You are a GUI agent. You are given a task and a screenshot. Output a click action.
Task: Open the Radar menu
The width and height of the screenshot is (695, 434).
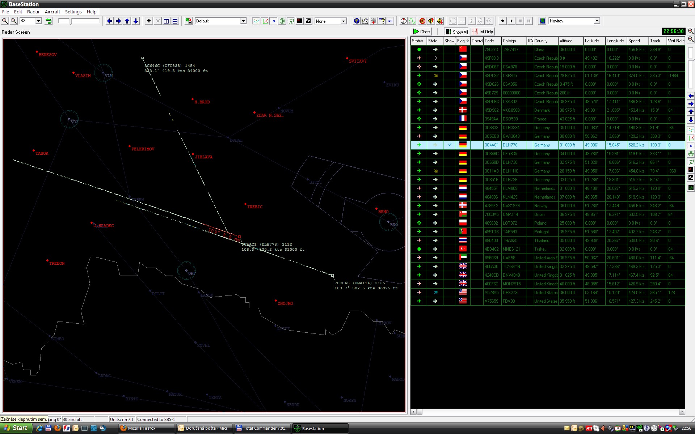tap(33, 12)
